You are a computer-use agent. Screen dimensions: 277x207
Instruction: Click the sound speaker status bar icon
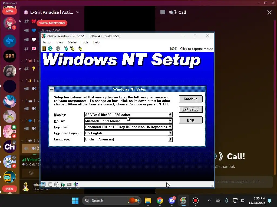(x=76, y=184)
